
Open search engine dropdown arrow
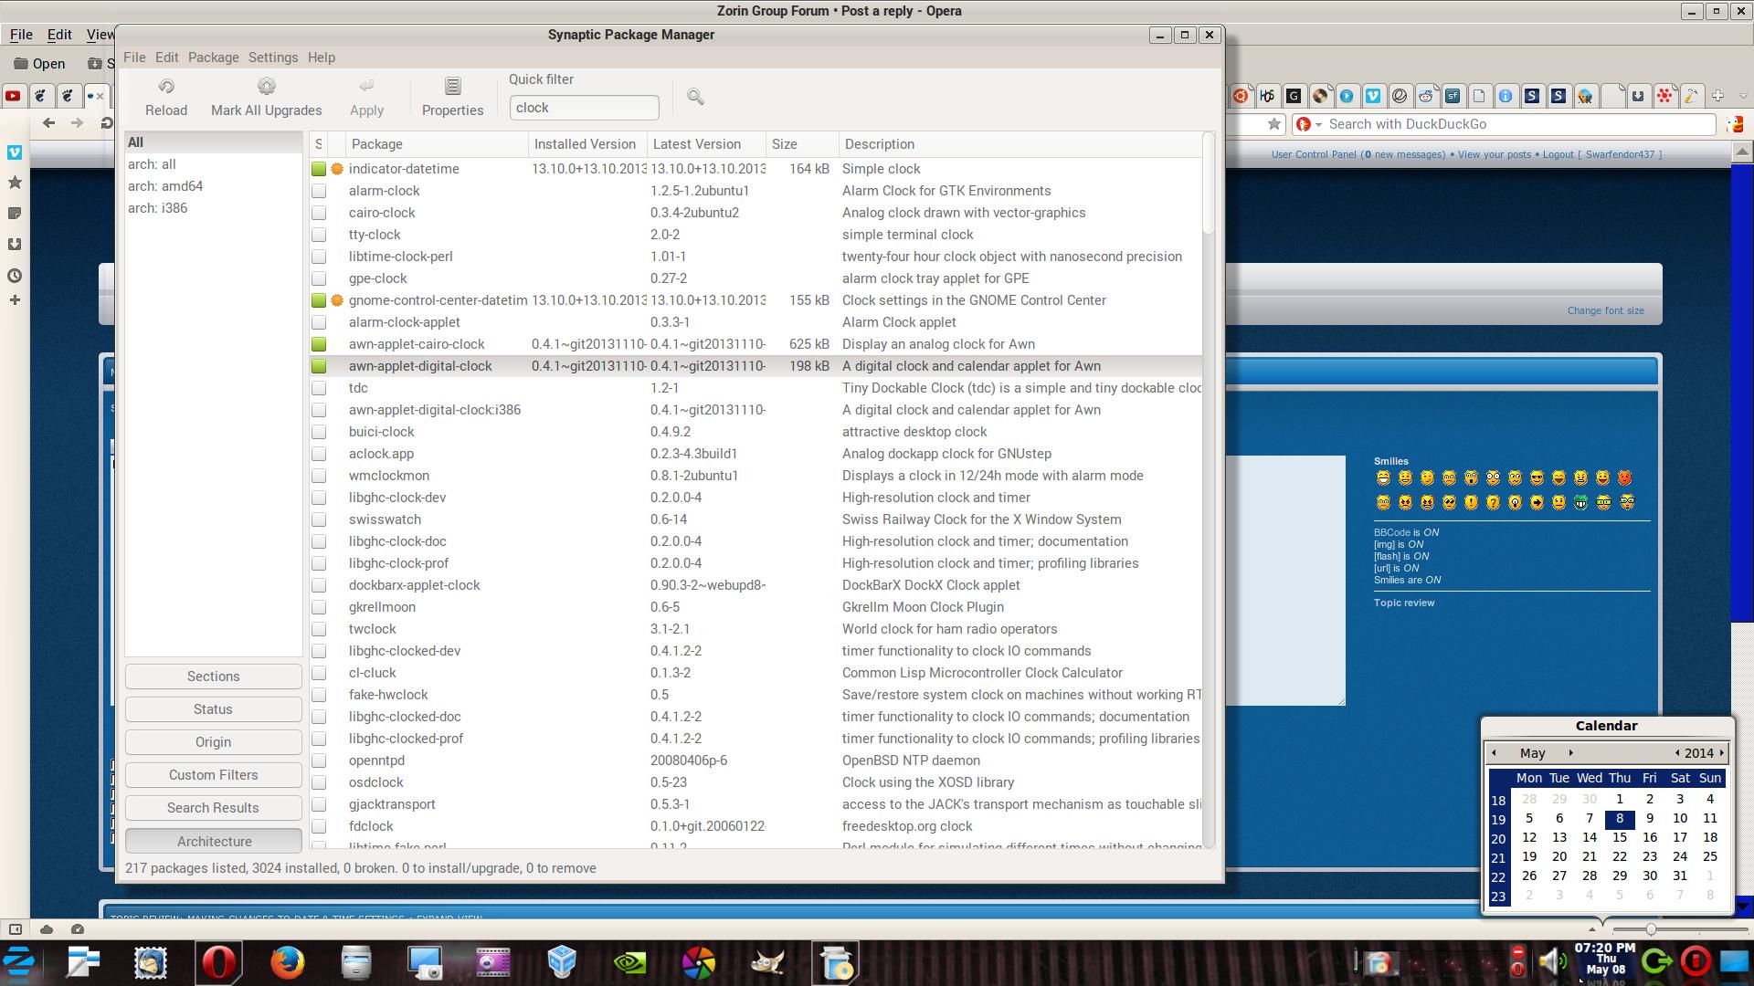coord(1318,124)
